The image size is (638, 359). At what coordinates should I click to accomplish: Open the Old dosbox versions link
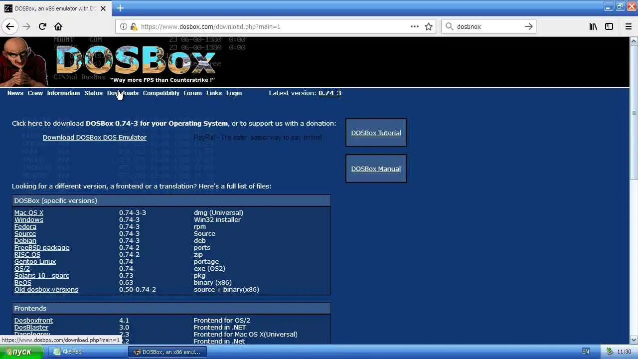tap(46, 289)
